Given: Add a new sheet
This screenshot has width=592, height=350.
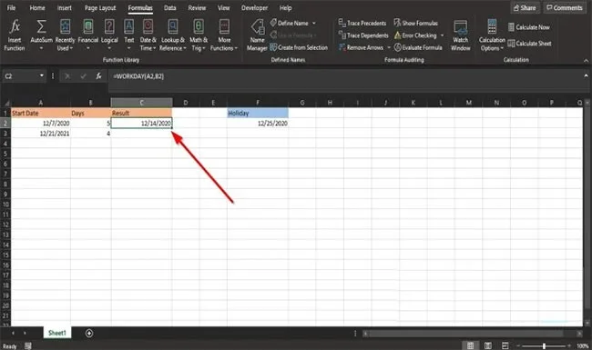Looking at the screenshot, I should (x=89, y=333).
